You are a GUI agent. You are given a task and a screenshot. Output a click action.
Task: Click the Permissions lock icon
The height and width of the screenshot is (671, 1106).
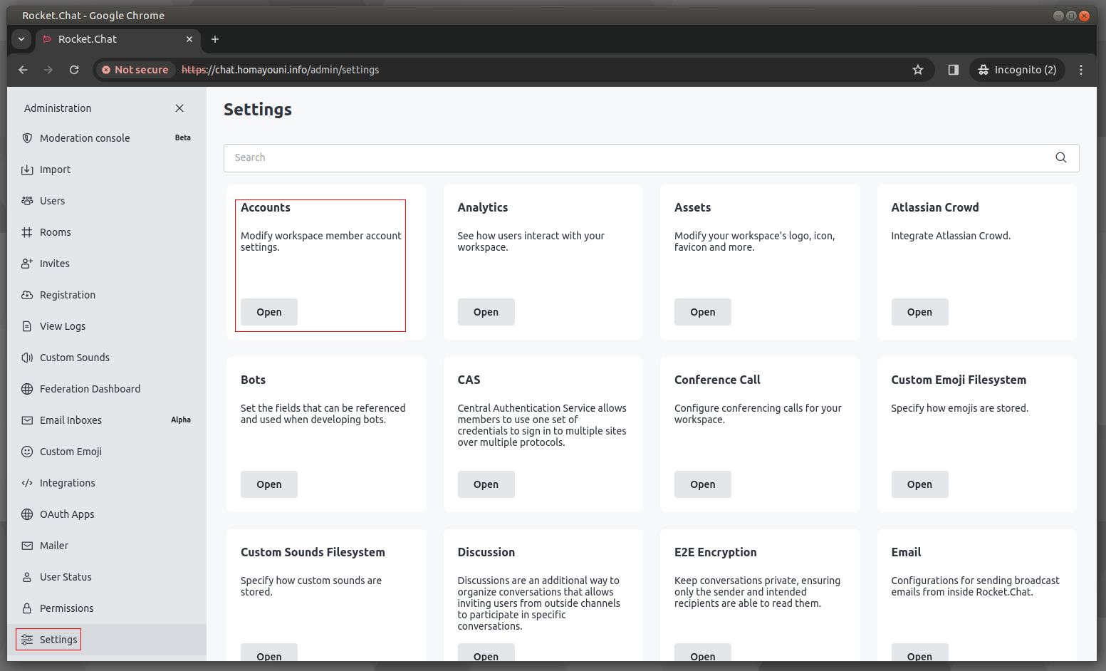click(x=27, y=608)
